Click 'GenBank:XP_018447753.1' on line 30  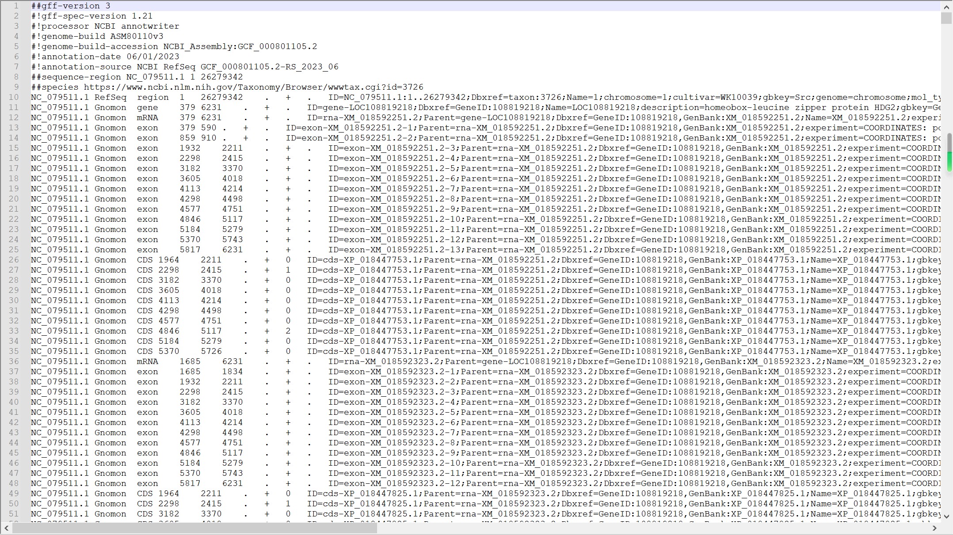tap(747, 300)
